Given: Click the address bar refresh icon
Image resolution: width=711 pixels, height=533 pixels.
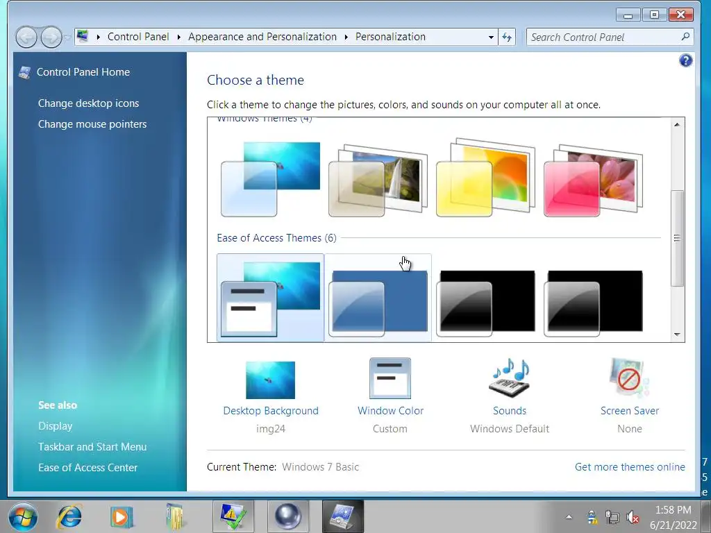Looking at the screenshot, I should 507,37.
